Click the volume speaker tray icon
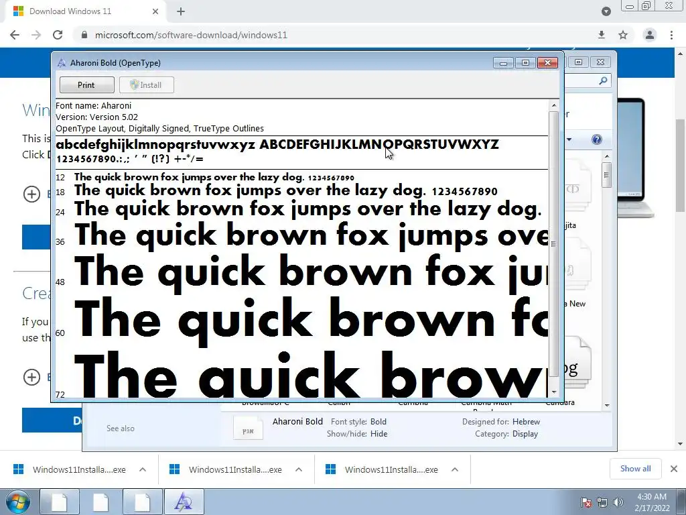 tap(618, 502)
